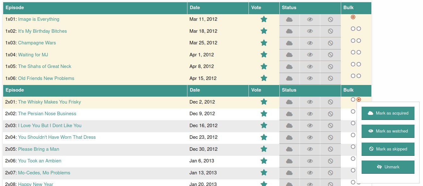Star vote for Champagne Wars

[264, 43]
